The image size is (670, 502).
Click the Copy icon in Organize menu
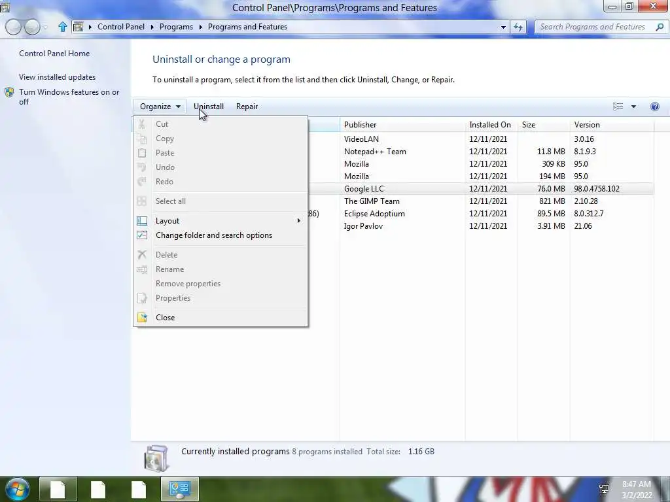point(142,139)
